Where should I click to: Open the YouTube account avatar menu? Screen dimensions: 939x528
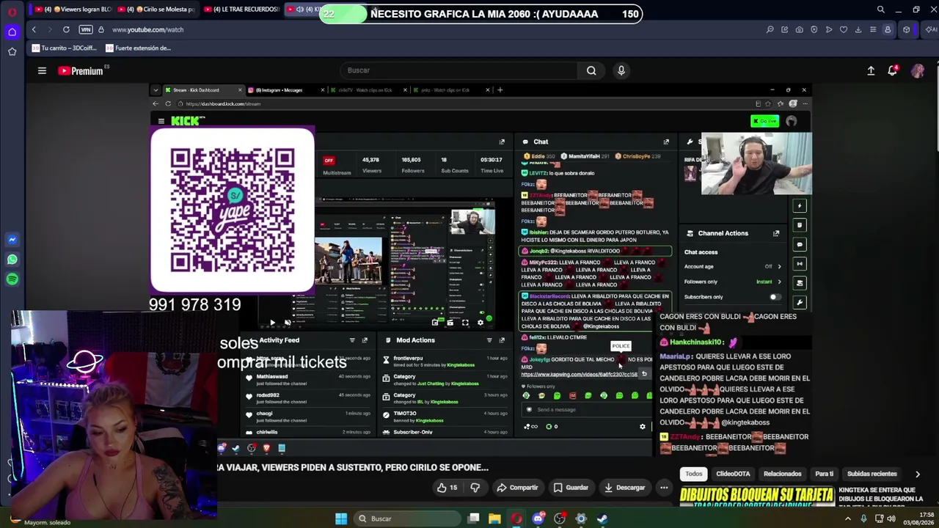(918, 70)
